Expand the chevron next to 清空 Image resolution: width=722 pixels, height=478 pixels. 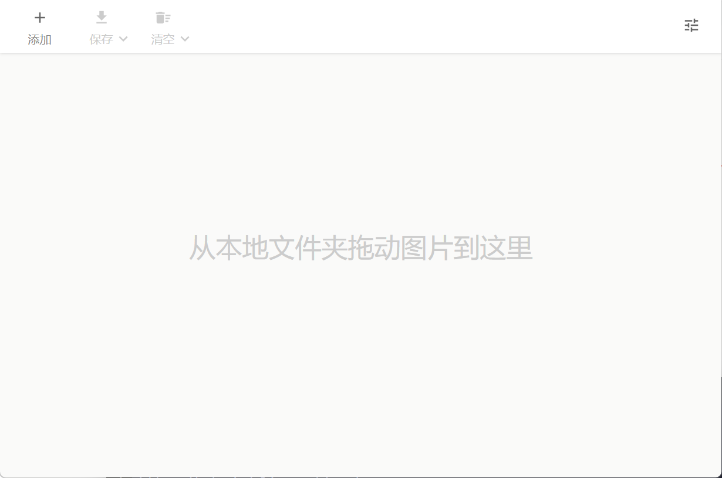[185, 39]
